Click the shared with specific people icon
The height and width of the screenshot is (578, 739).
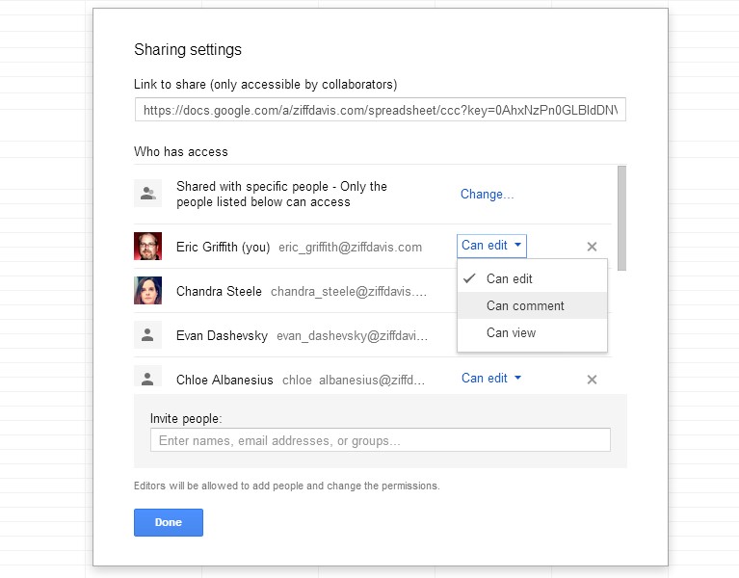click(147, 194)
